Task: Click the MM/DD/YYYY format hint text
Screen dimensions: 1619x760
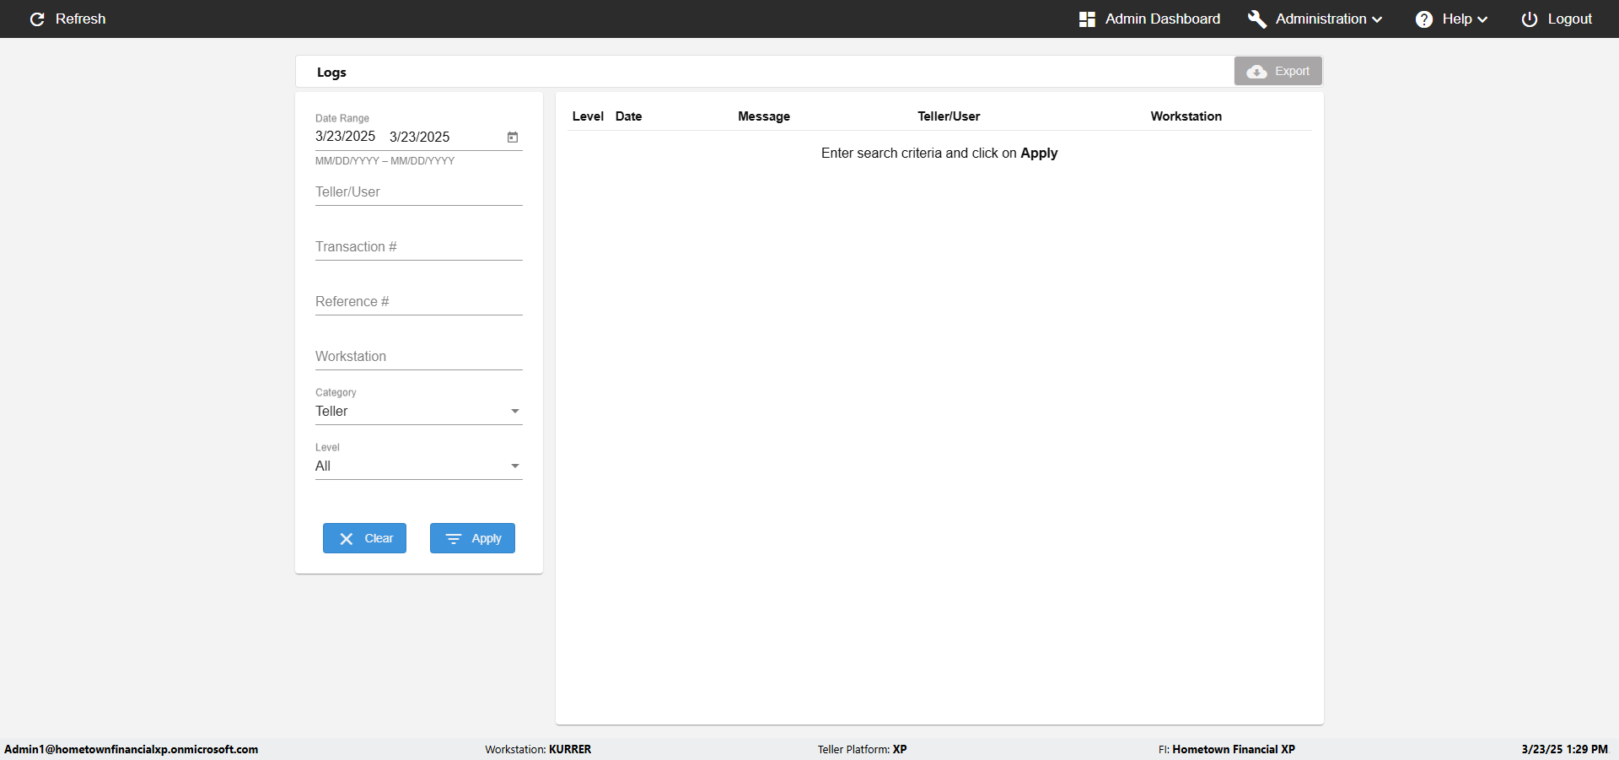Action: click(385, 161)
